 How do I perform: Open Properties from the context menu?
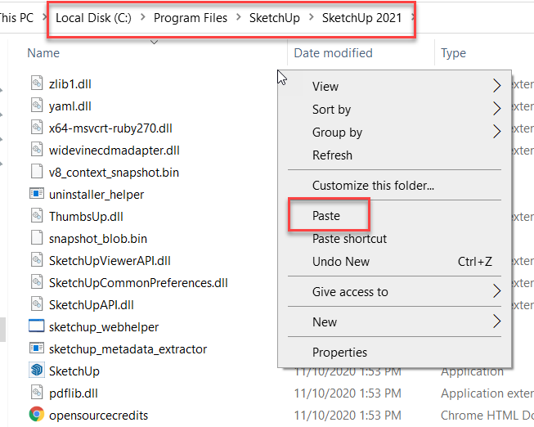(x=339, y=353)
